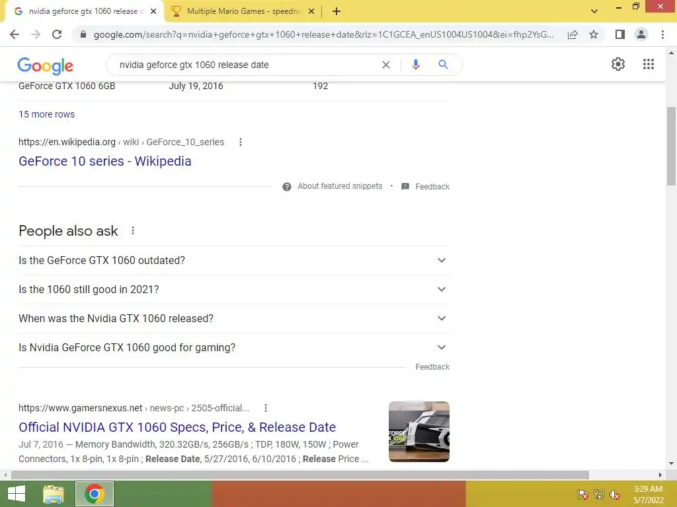The image size is (677, 507).
Task: Click the browser address bar URL
Action: tap(323, 34)
